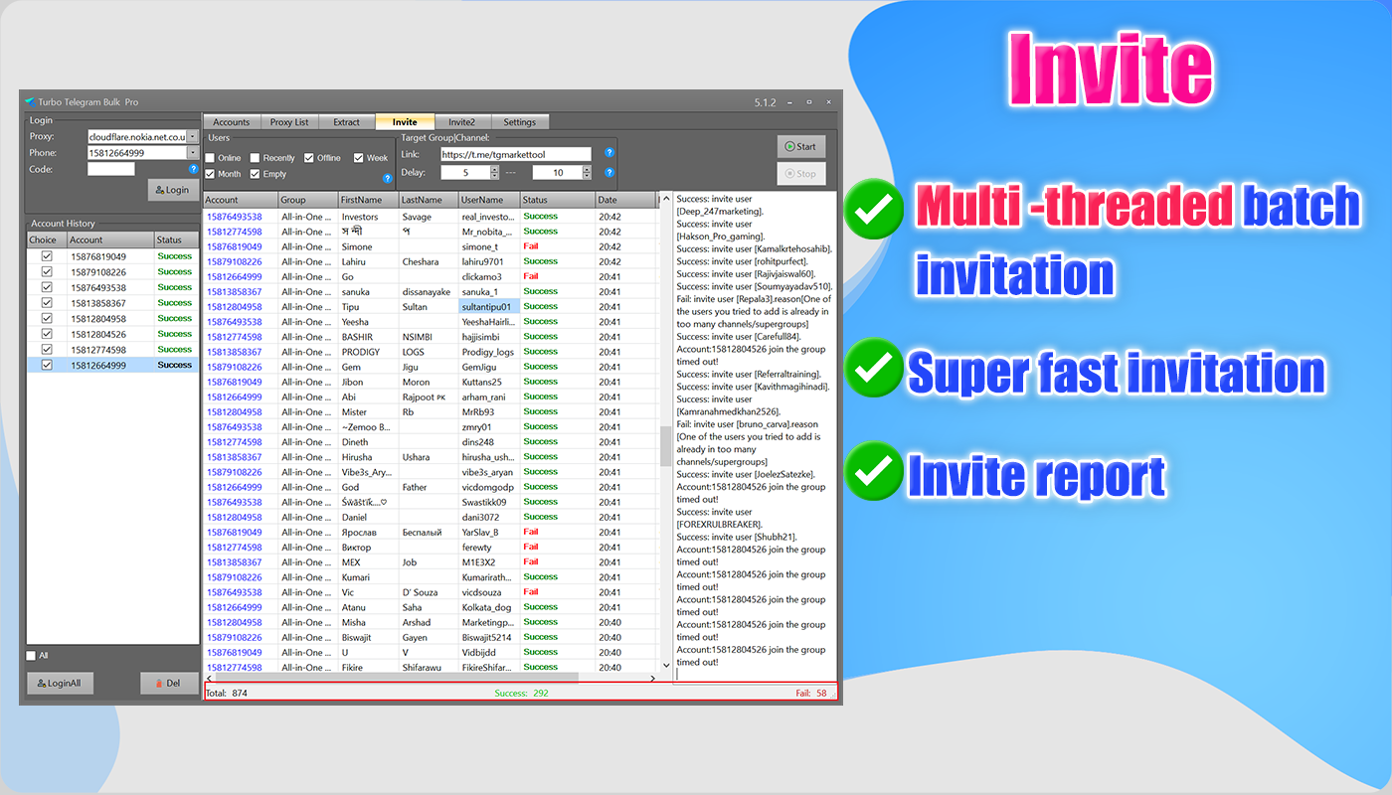Open the Proxy dropdown list

click(192, 136)
